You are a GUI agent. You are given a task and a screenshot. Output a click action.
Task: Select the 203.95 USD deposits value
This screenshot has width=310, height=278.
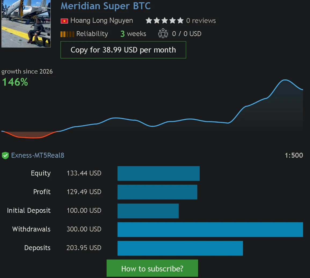(84, 248)
